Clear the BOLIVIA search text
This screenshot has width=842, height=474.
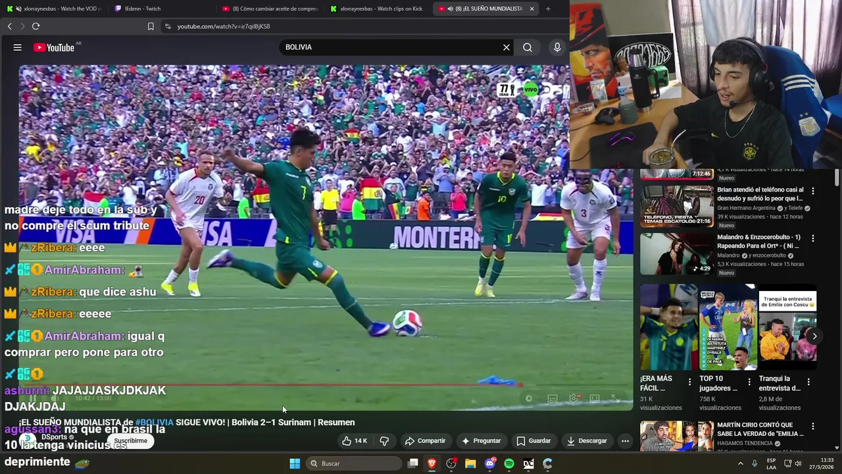pos(506,47)
